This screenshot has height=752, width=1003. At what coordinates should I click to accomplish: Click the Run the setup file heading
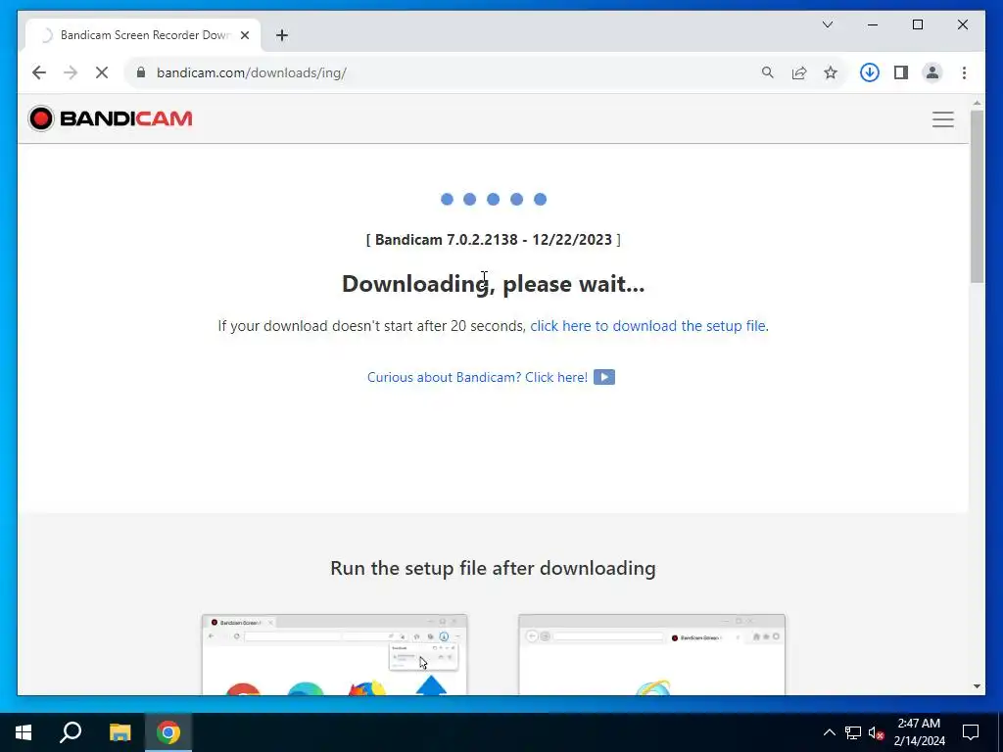[x=494, y=568]
